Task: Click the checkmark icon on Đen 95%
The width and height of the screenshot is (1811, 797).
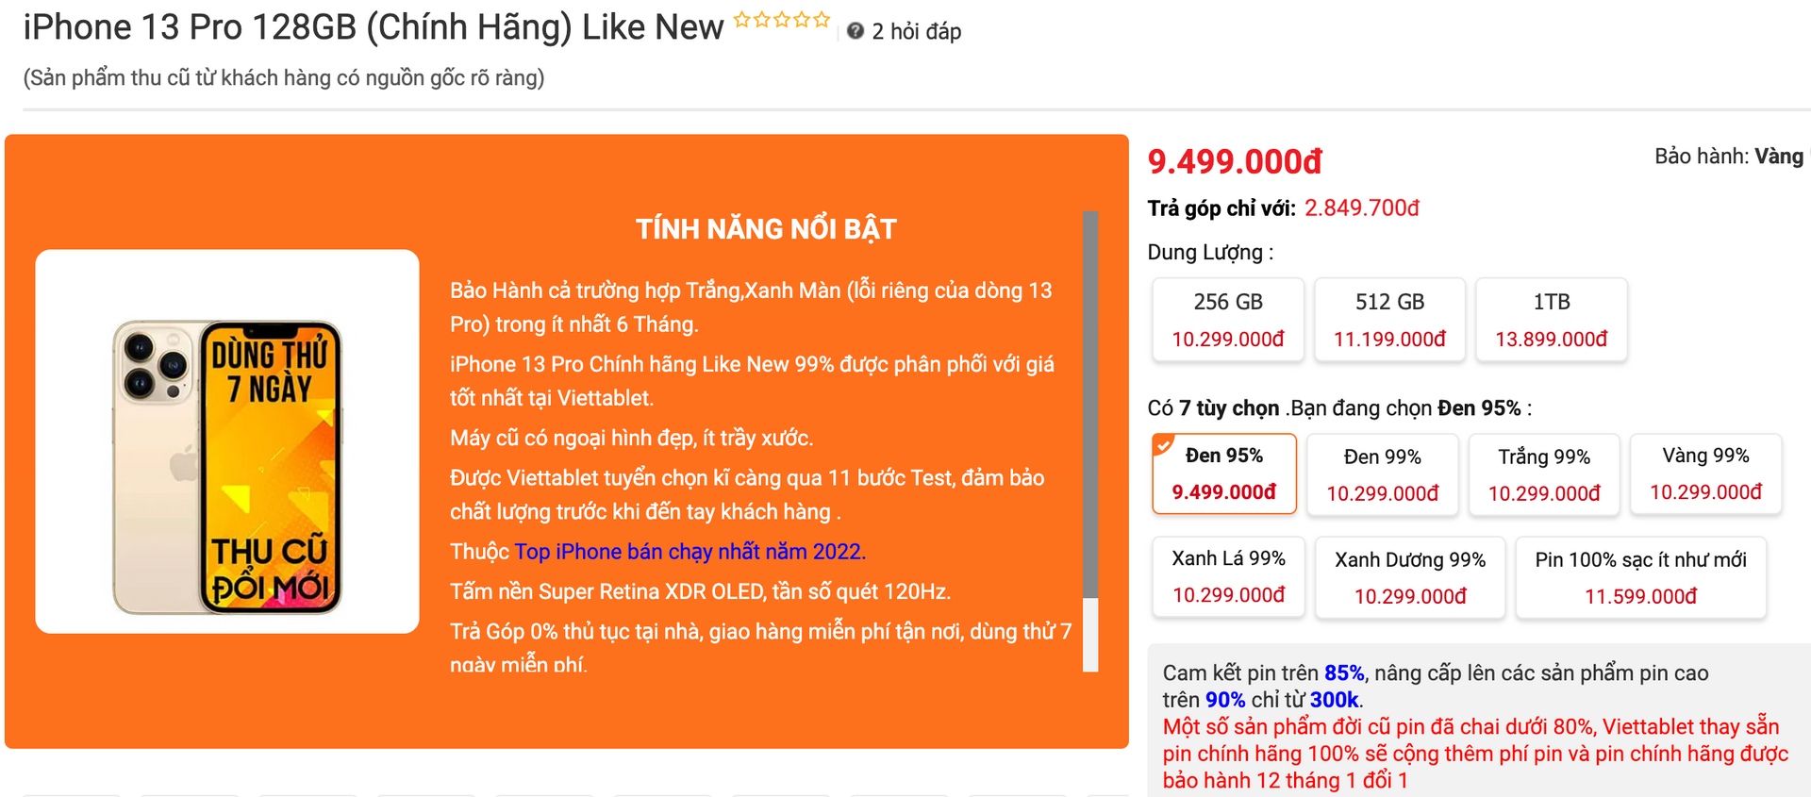Action: click(x=1163, y=444)
